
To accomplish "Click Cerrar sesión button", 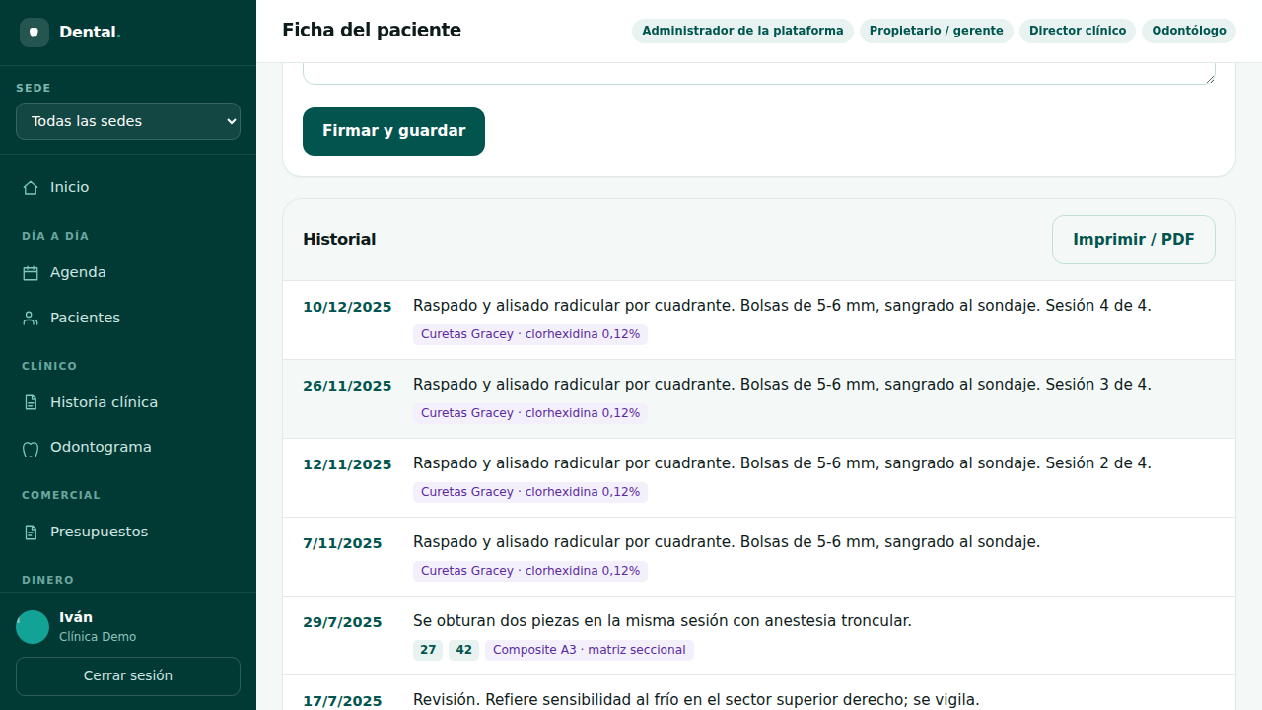I will 128,676.
